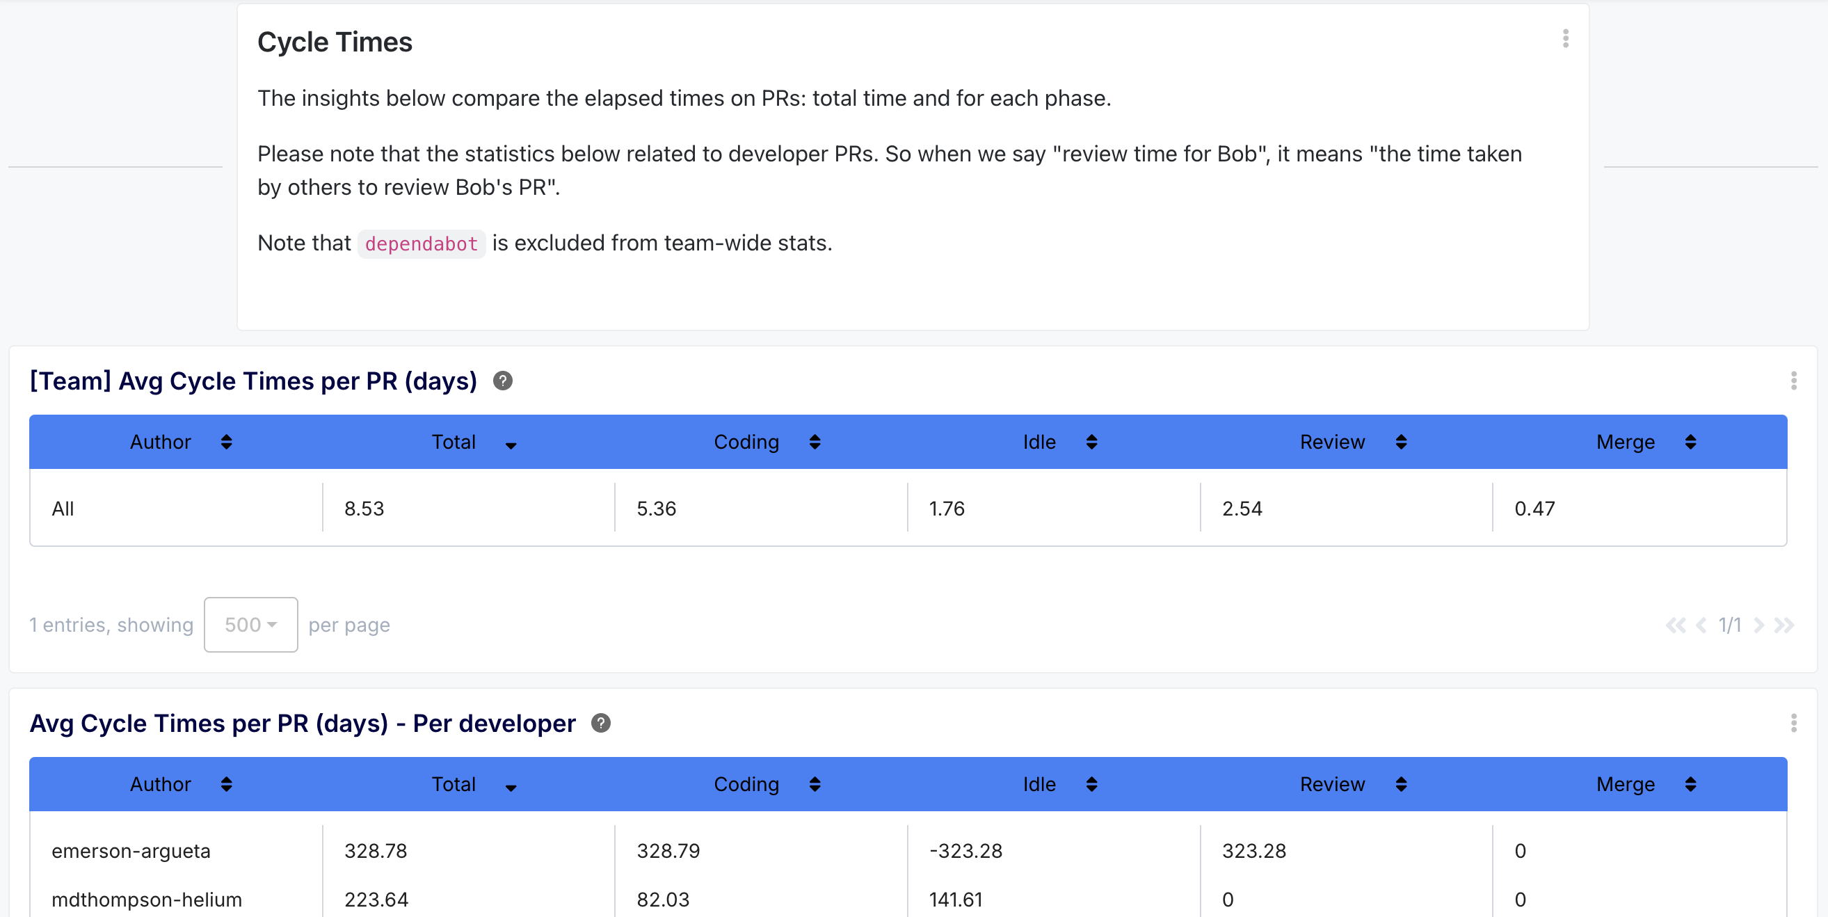Open the Team Avg Cycle Times kebab menu
This screenshot has width=1828, height=917.
click(x=1793, y=381)
